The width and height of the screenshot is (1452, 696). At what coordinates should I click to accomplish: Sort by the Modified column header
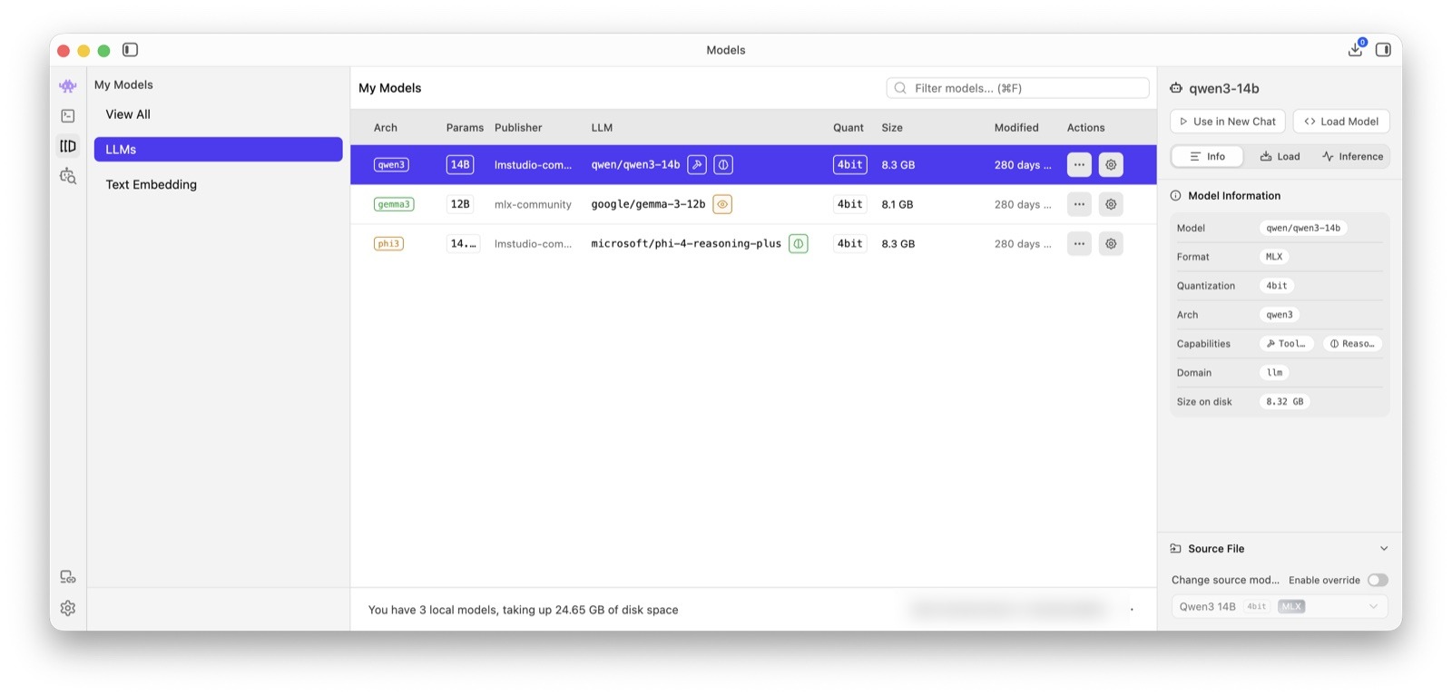point(1016,128)
